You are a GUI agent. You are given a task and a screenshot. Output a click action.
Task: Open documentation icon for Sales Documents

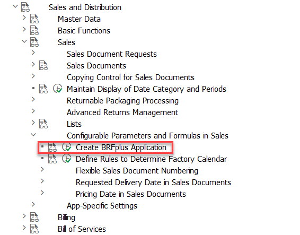pyautogui.click(x=43, y=65)
